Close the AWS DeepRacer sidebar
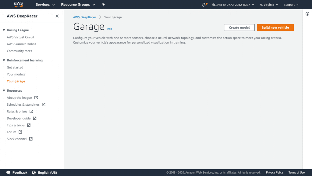Screen dimensions: 312x176 pyautogui.click(x=57, y=16)
